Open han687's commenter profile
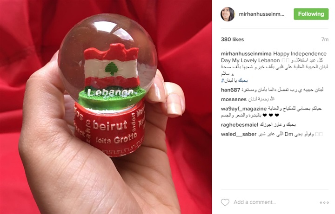Screen dimensions: 335x214 click(x=230, y=90)
